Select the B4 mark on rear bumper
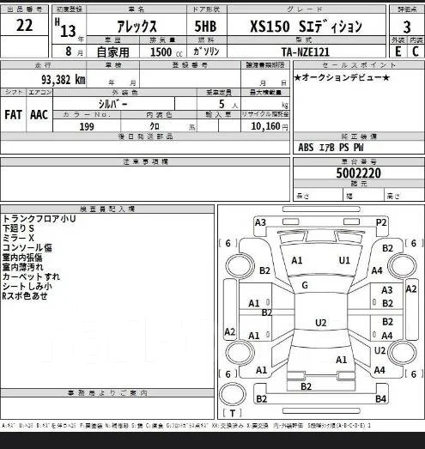Viewport: 425px width, 449px height. pos(380,398)
